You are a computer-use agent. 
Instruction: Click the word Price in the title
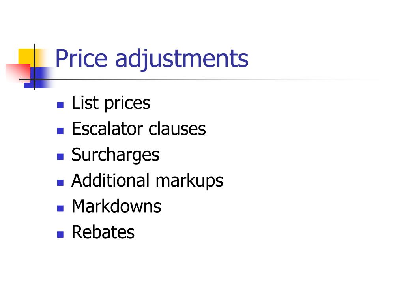[81, 58]
